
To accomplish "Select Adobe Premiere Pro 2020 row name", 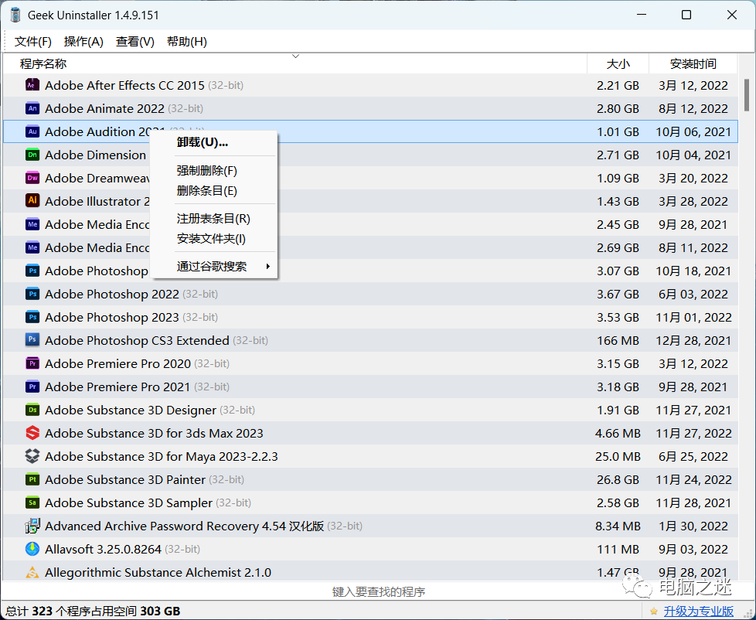I will pos(117,363).
